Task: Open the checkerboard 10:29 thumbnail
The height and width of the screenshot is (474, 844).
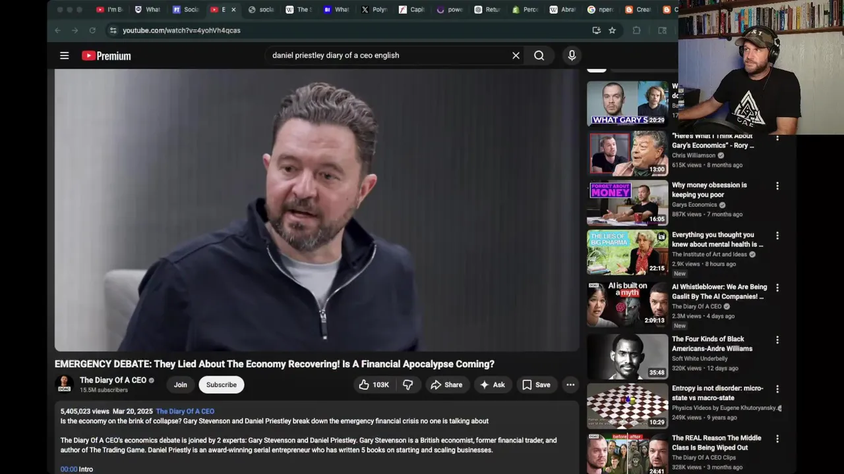Action: pos(627,406)
